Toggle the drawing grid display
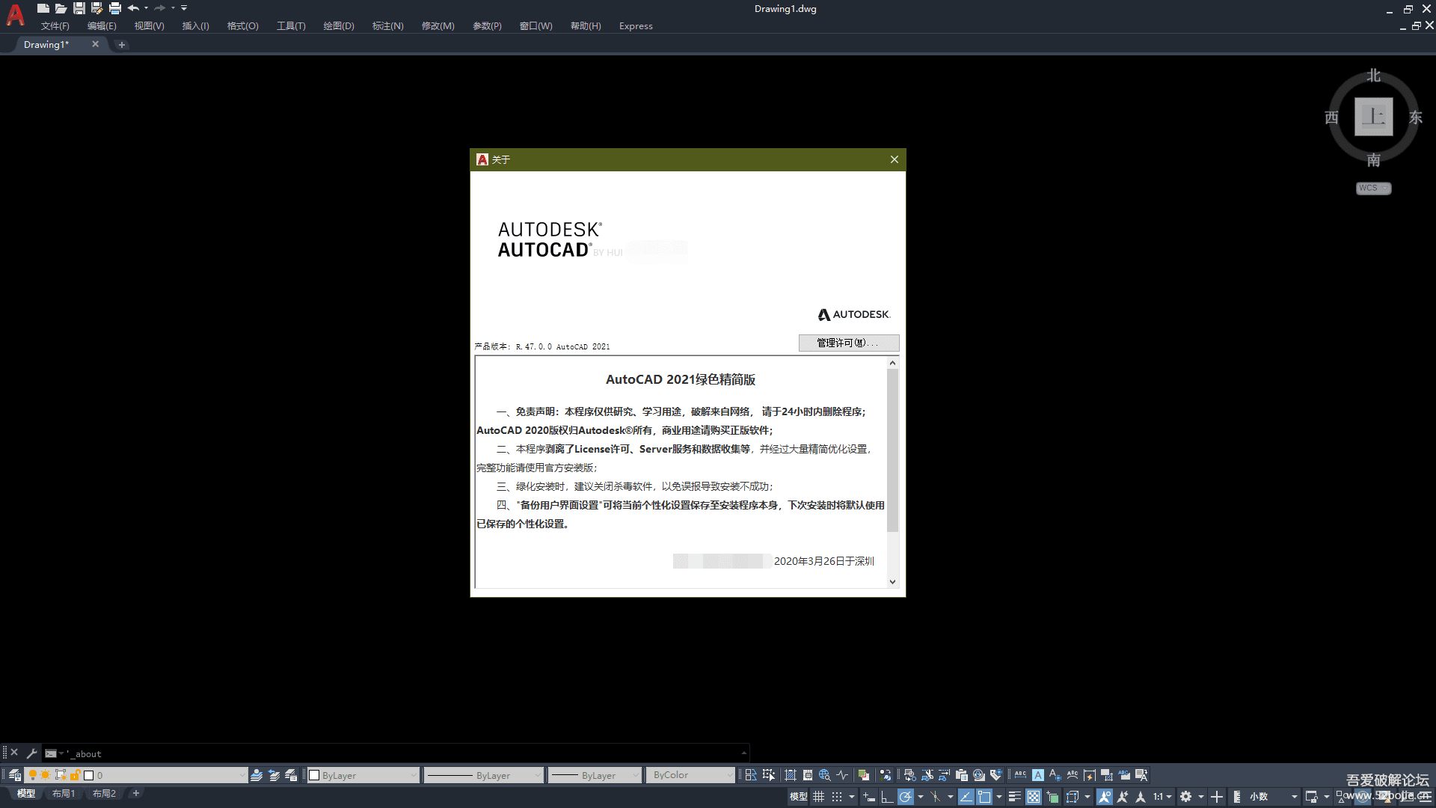The image size is (1436, 808). coord(819,797)
